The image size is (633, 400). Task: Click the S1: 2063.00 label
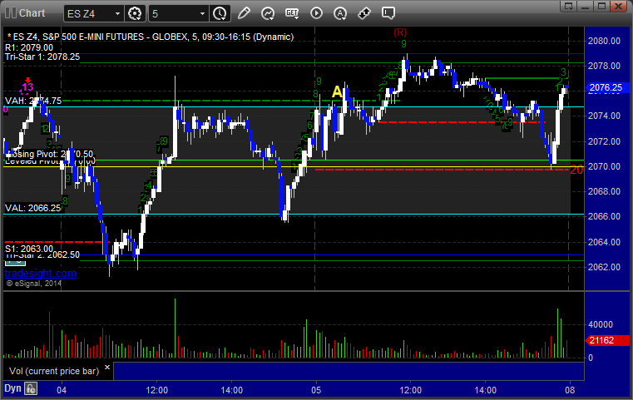coord(29,249)
